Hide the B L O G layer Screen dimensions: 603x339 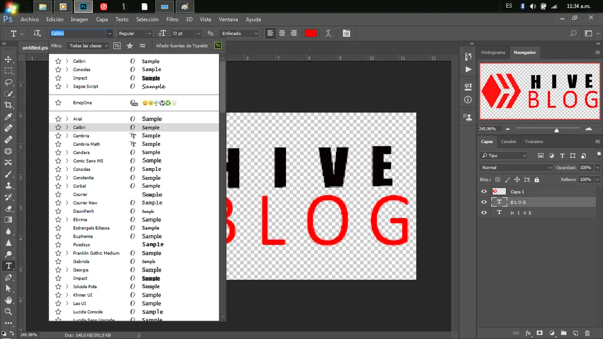pos(484,202)
